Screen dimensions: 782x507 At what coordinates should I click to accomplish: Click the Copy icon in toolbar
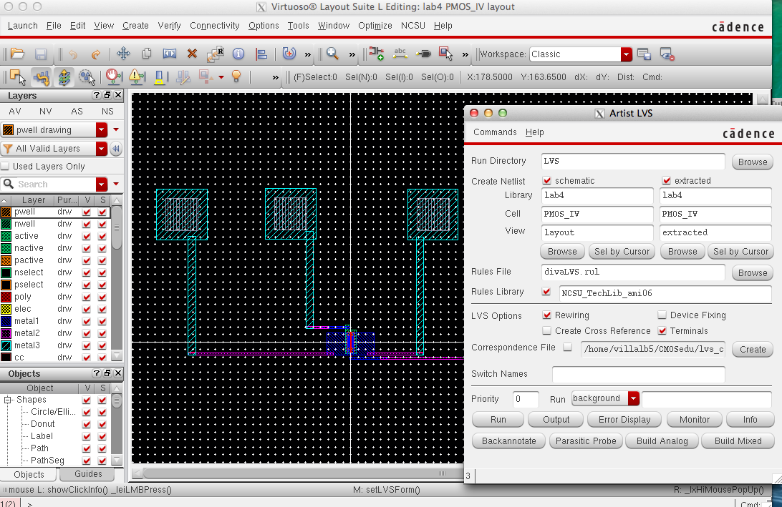[147, 54]
